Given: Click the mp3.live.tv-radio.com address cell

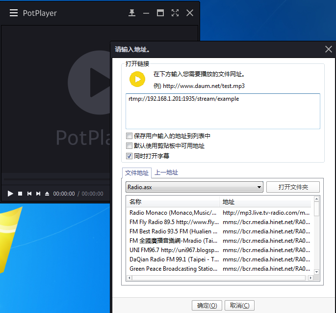Looking at the screenshot, I should coord(266,213).
